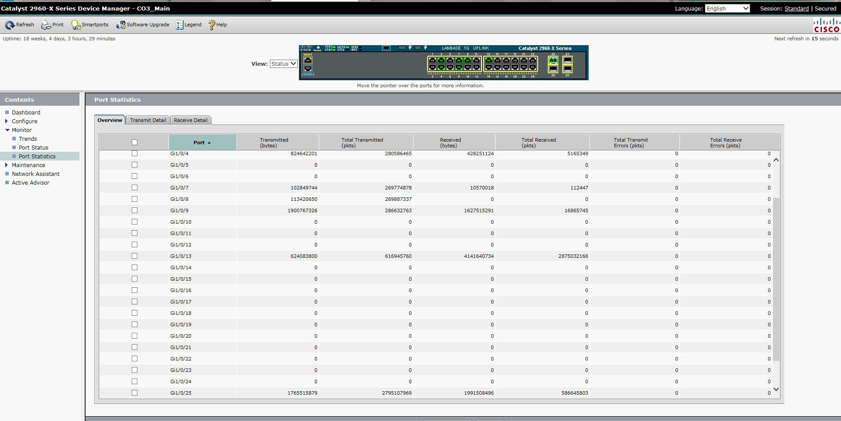Click the table's vertical scrollbar thumb
Image resolution: width=841 pixels, height=421 pixels.
click(x=776, y=279)
